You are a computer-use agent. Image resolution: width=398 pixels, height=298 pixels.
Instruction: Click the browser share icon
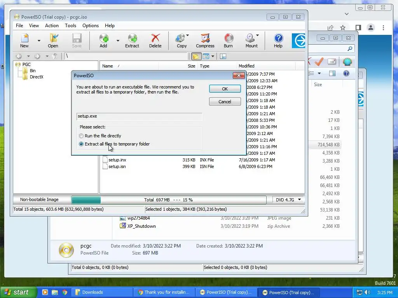pos(330,28)
